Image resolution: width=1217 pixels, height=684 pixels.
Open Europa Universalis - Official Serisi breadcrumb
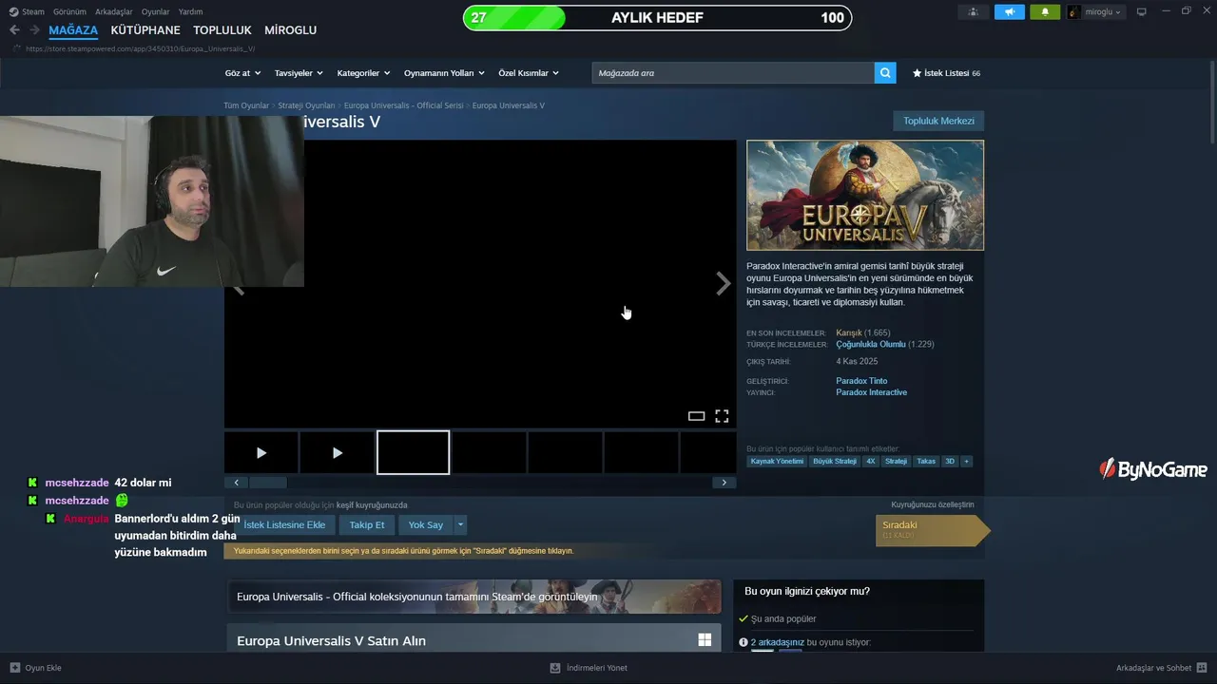click(x=403, y=105)
